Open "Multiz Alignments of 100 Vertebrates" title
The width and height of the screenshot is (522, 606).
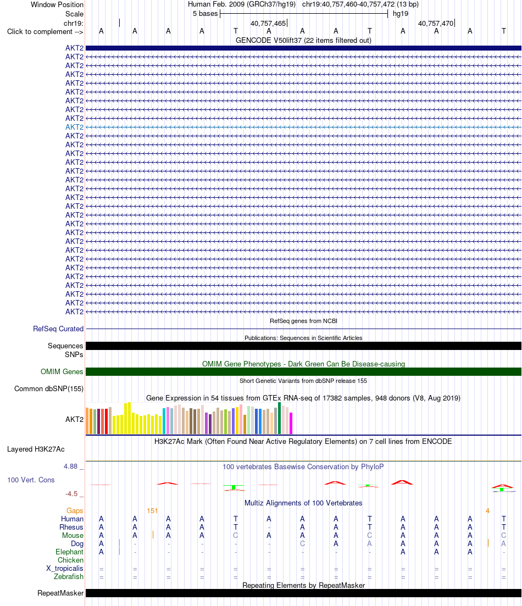click(303, 503)
